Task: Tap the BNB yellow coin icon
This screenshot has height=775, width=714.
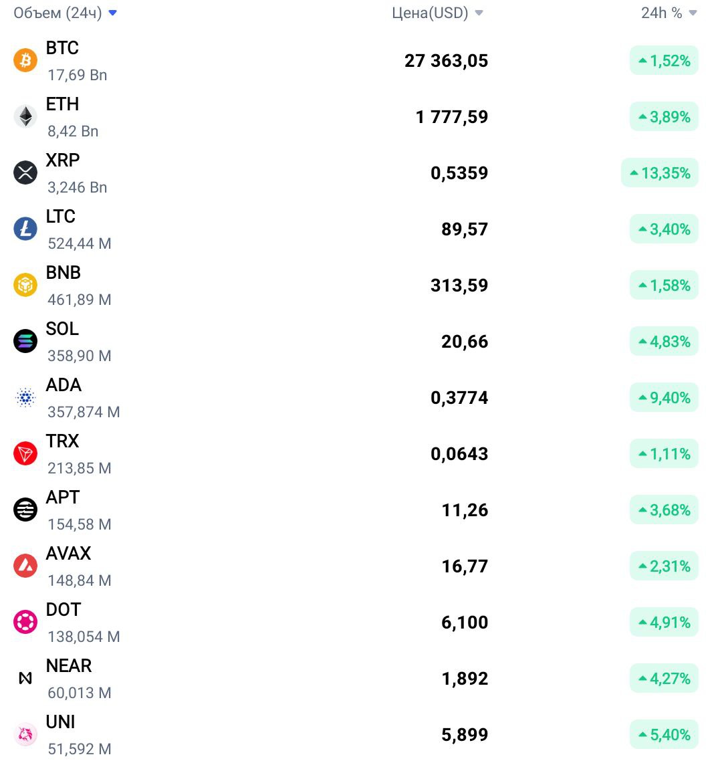Action: point(25,285)
